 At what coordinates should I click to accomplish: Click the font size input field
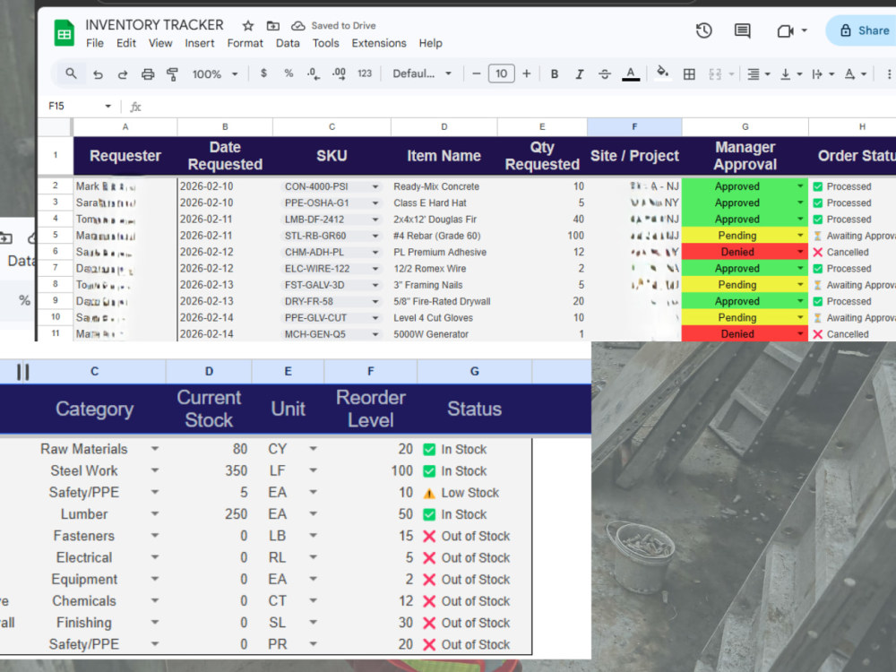point(501,73)
